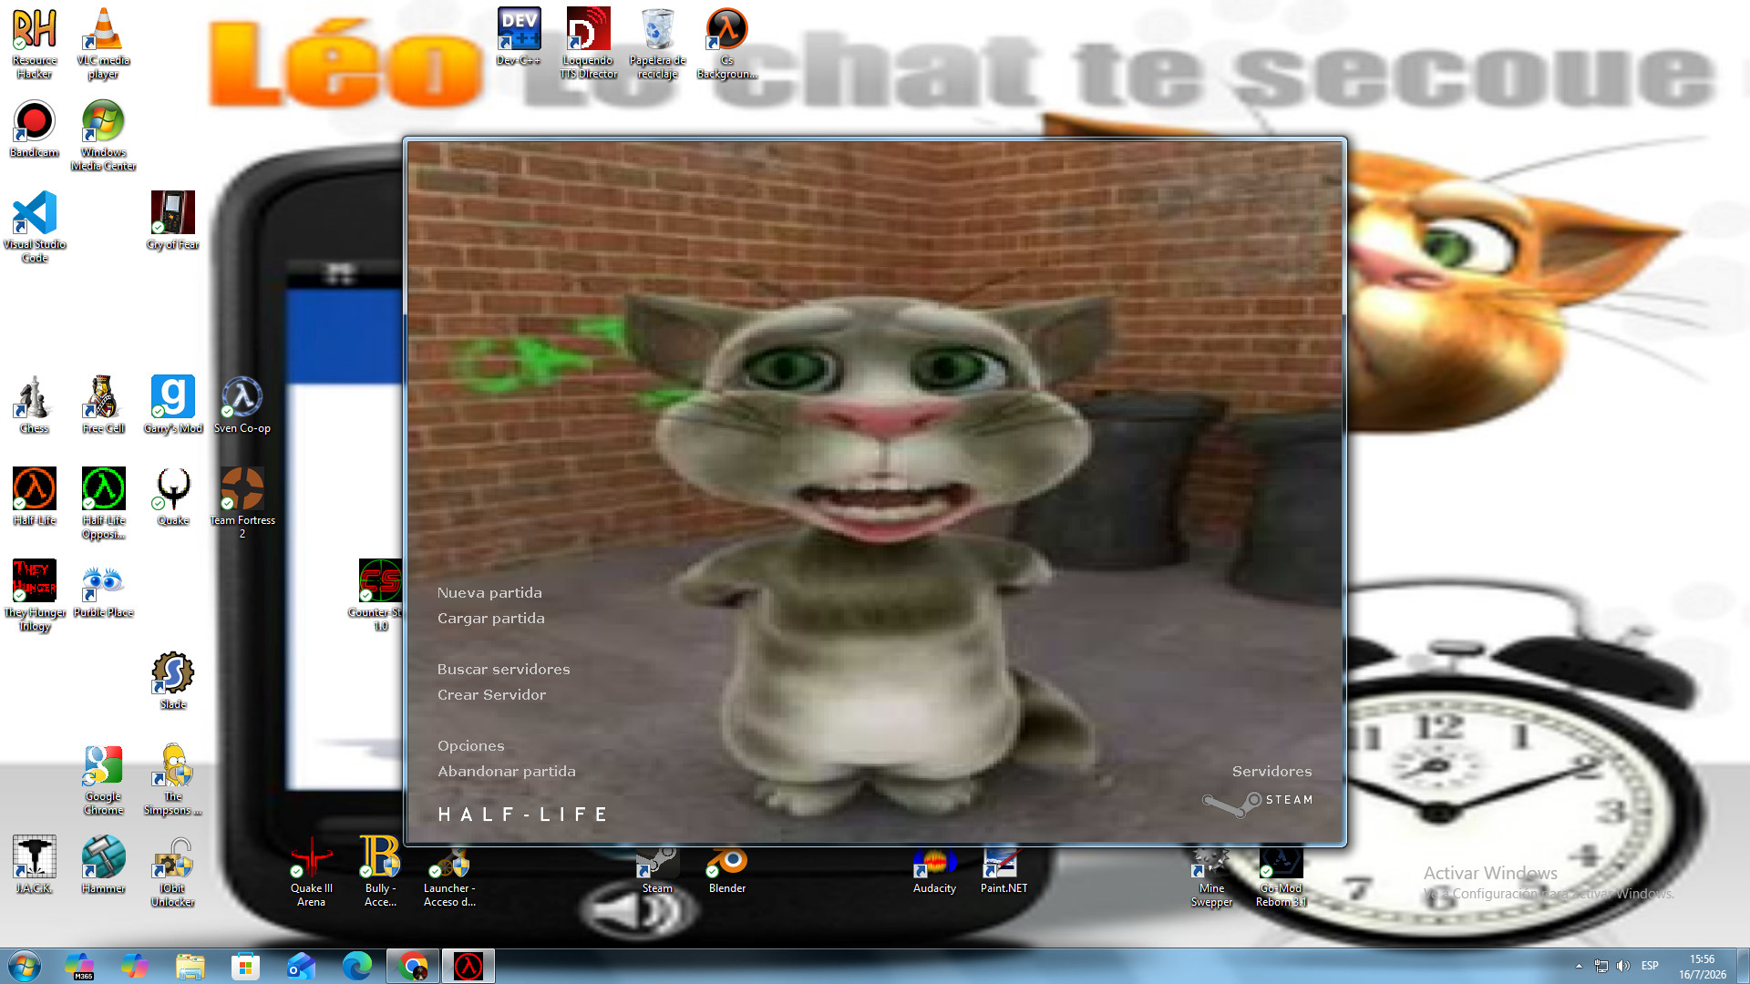Open File Explorer from the taskbar
The height and width of the screenshot is (984, 1750).
[190, 966]
